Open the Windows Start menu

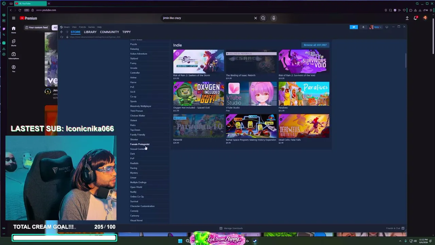(x=180, y=241)
